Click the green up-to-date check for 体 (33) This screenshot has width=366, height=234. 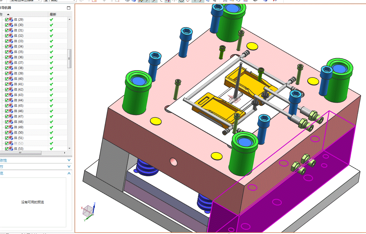tap(51, 41)
